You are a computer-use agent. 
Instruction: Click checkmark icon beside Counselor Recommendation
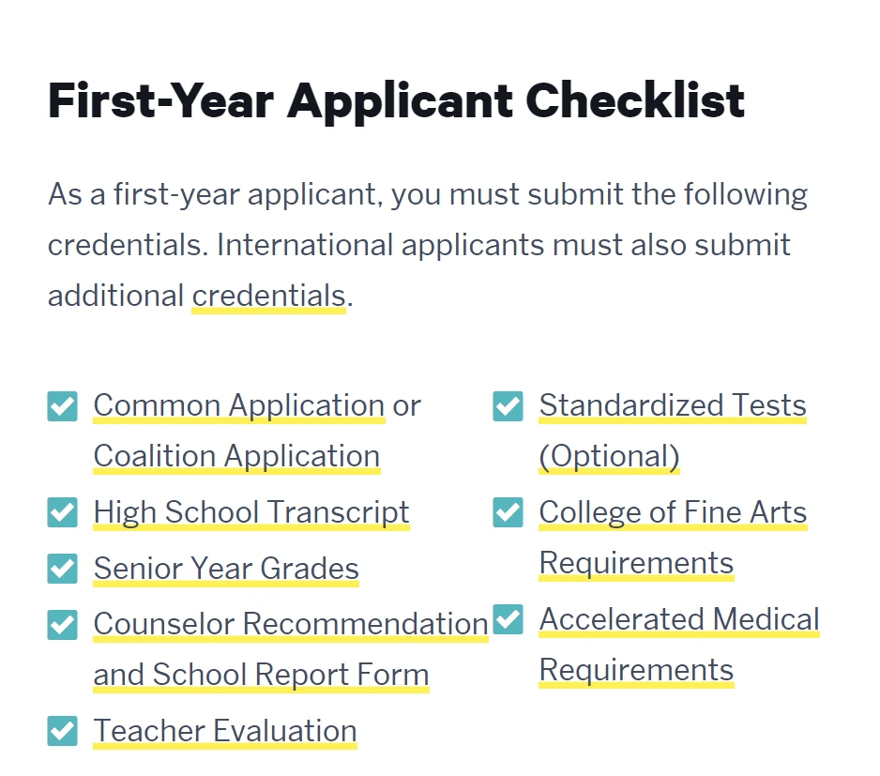[x=63, y=624]
